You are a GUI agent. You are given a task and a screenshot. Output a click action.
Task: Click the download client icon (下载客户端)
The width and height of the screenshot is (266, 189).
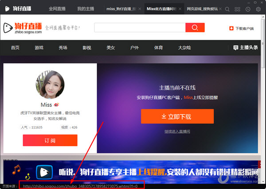(x=231, y=28)
